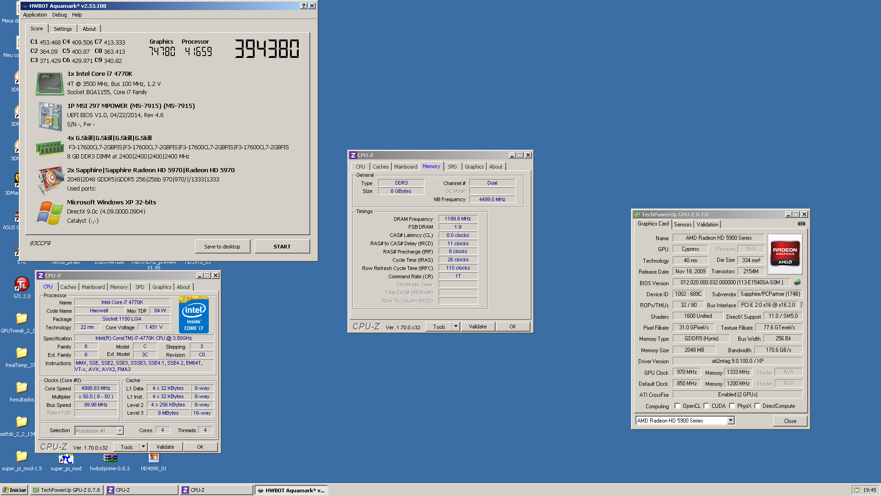
Task: Click the GPU Clock 970 MHz field
Action: [687, 372]
